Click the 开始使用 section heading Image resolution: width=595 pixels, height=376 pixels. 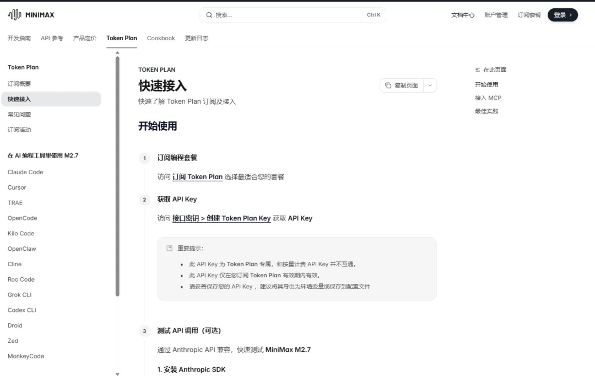click(158, 126)
